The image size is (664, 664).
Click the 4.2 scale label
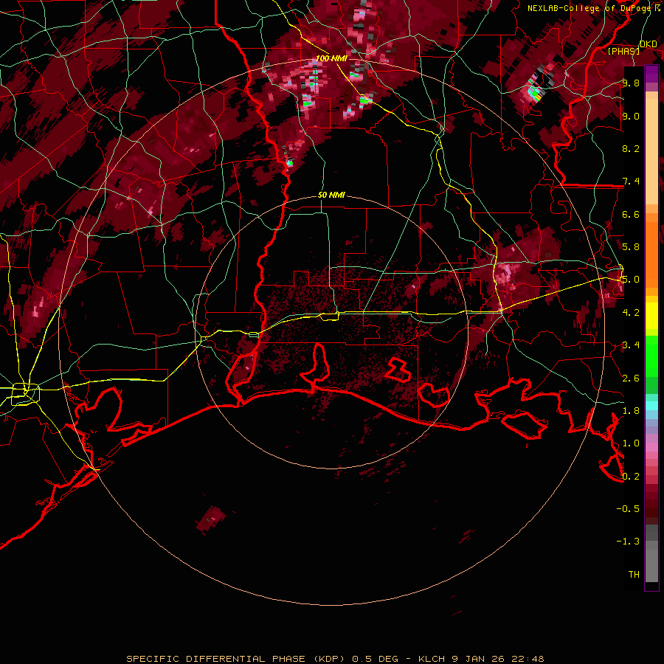click(x=631, y=312)
